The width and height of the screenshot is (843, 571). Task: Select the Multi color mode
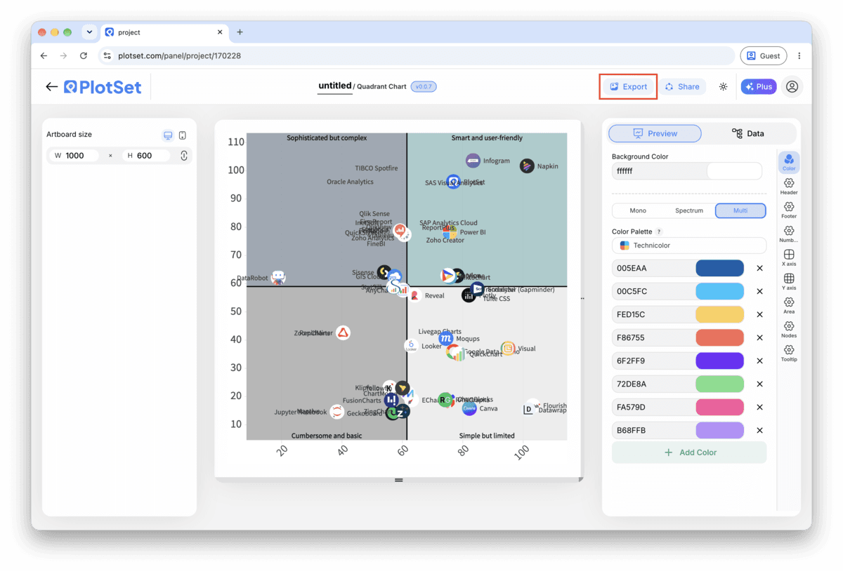click(x=740, y=210)
